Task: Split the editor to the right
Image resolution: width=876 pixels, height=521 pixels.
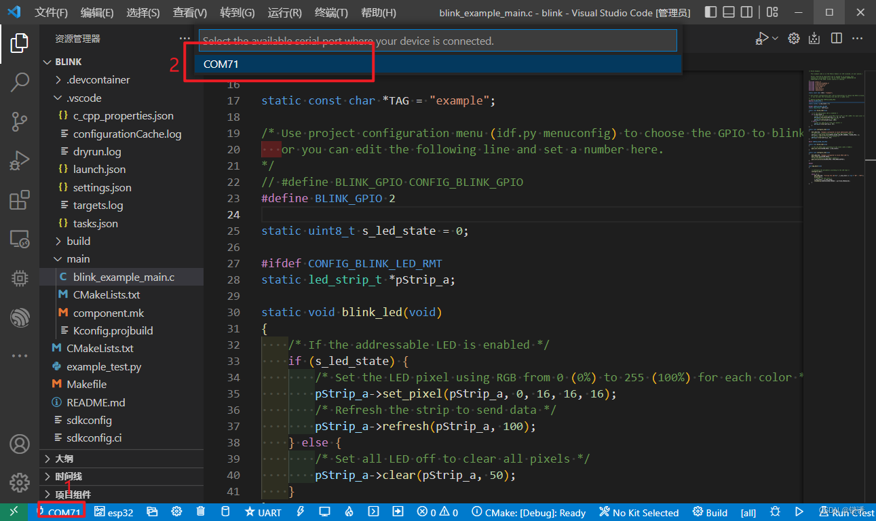Action: (837, 39)
